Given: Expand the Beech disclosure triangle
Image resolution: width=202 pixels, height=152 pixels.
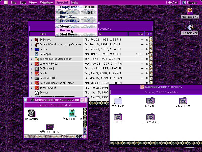Looking at the screenshot, I should pyautogui.click(x=31, y=73).
